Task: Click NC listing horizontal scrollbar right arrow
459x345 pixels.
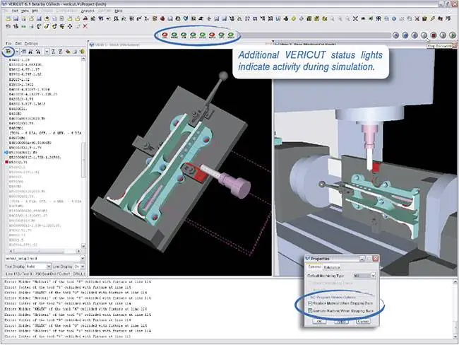Action: pos(78,251)
